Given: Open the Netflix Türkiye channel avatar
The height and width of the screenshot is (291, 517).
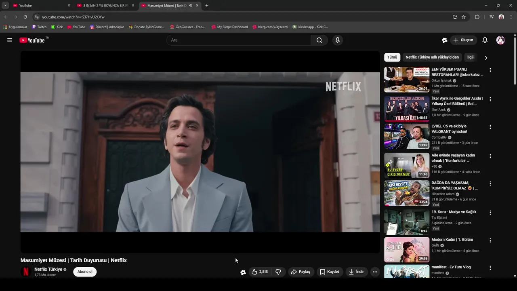Looking at the screenshot, I should [x=26, y=272].
